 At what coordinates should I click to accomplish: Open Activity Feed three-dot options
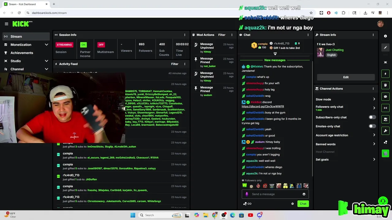185,64
